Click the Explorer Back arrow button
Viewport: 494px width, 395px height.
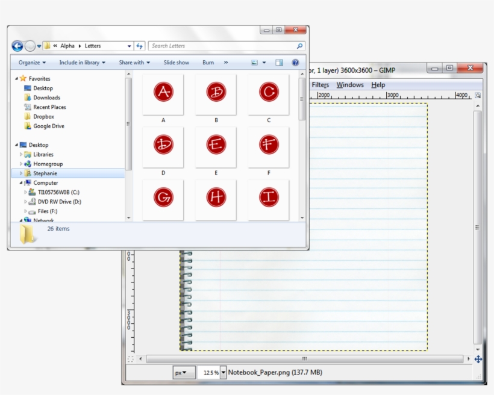point(17,46)
